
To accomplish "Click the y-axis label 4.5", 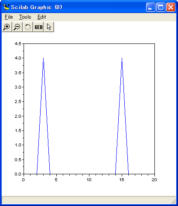I will coord(18,43).
